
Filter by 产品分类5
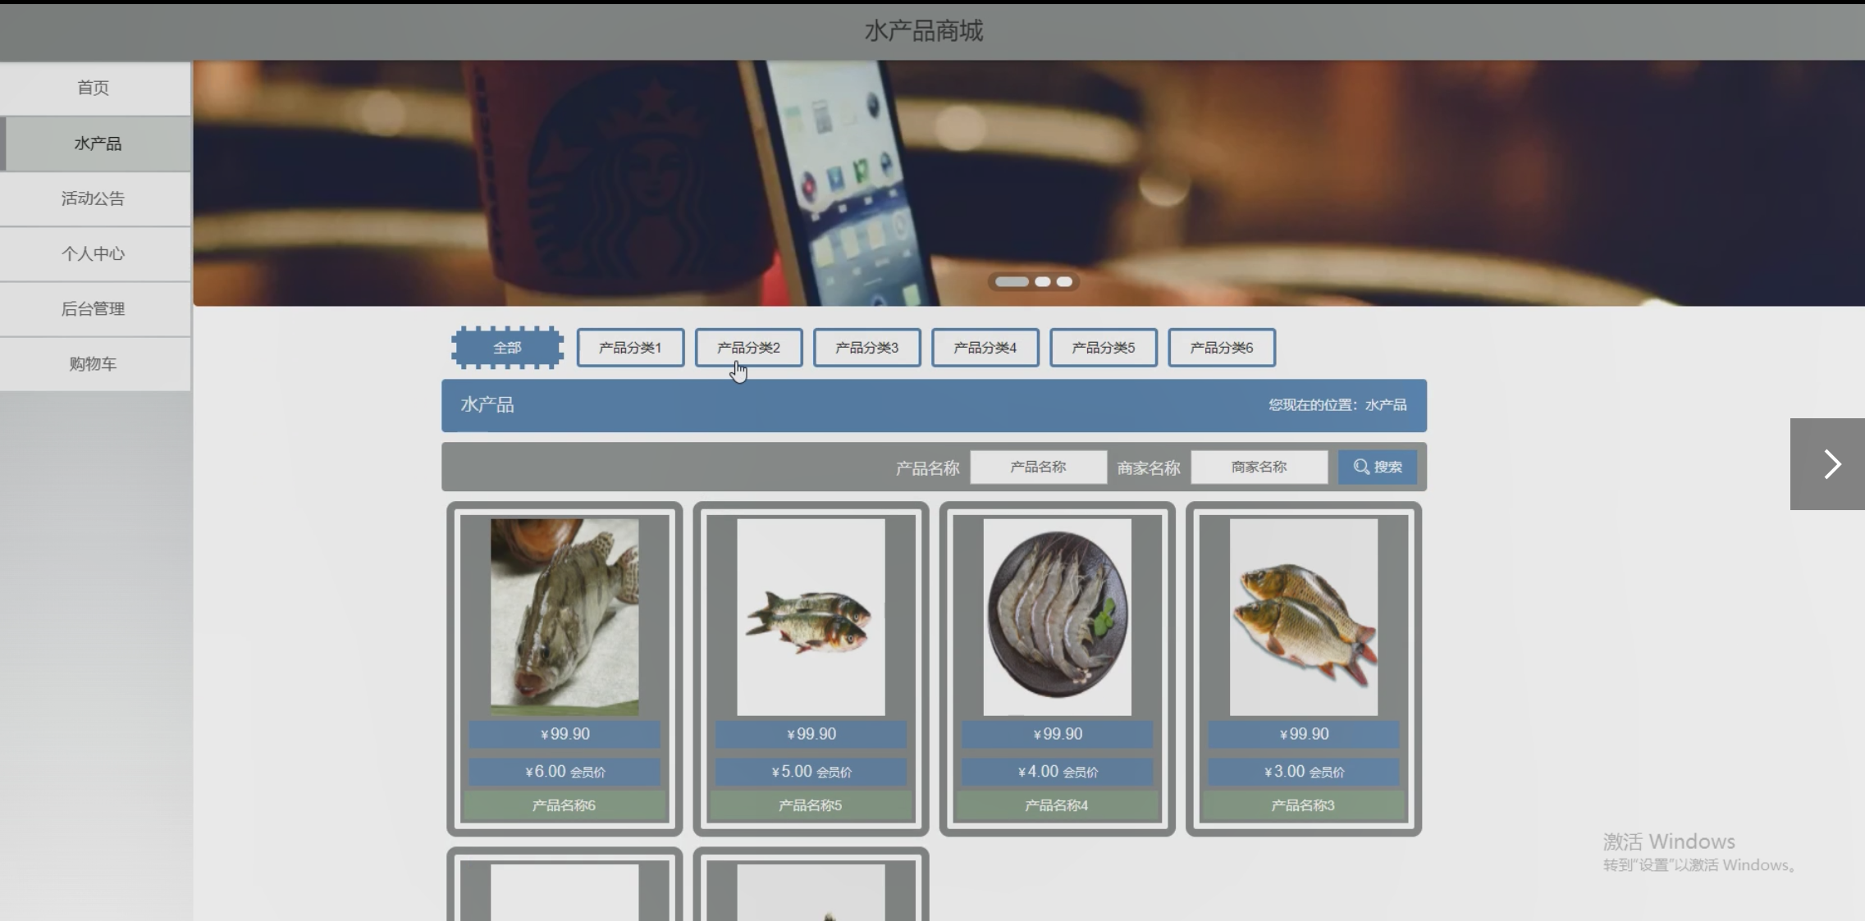[x=1103, y=348]
